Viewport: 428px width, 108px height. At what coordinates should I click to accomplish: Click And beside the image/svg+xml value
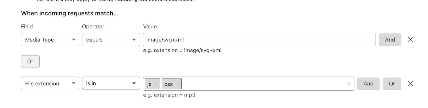tap(390, 40)
